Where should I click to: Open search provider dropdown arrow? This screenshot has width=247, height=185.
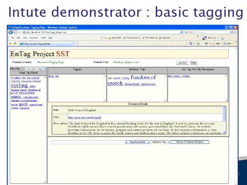235,32
